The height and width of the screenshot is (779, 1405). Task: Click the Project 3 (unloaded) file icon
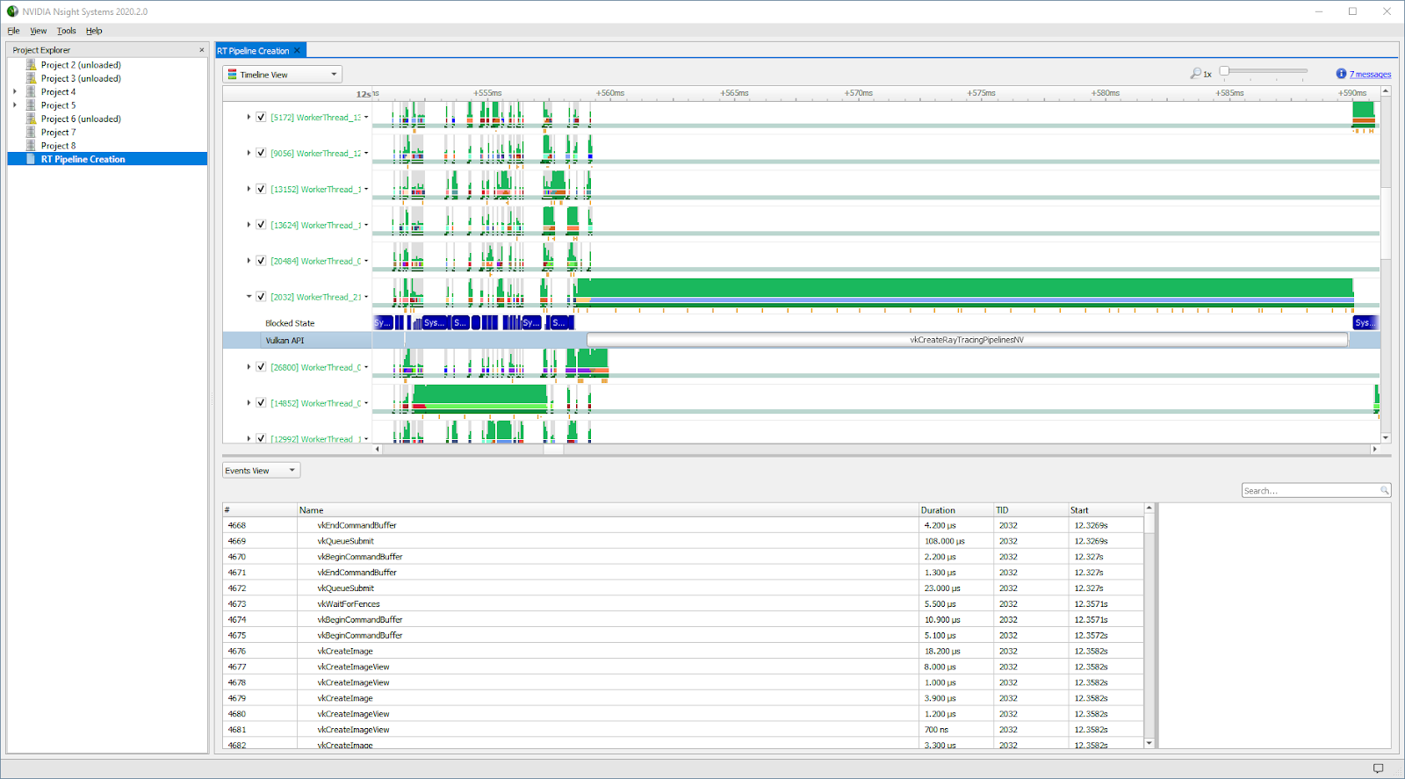(x=32, y=78)
